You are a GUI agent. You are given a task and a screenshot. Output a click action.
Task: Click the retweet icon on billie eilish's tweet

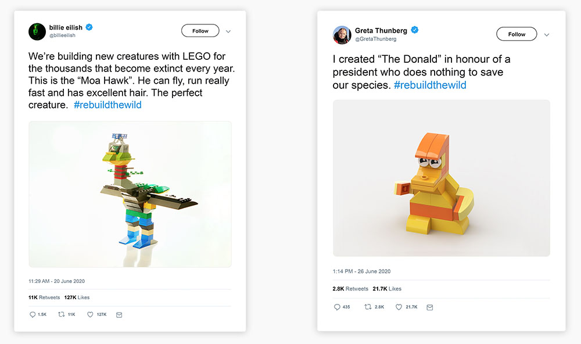click(x=62, y=314)
